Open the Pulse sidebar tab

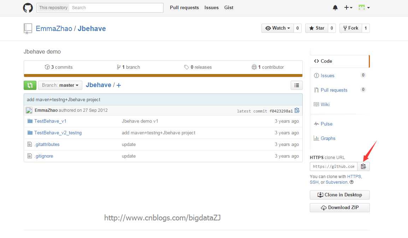pyautogui.click(x=339, y=124)
